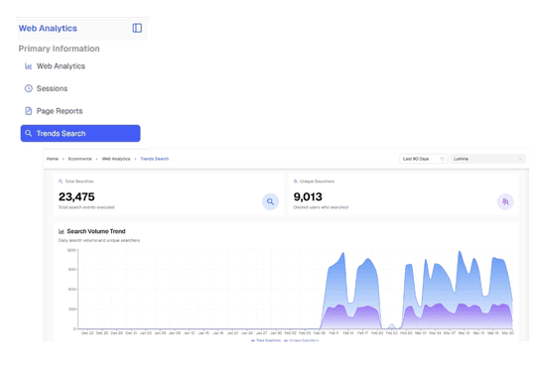This screenshot has height=381, width=536.
Task: Toggle the Total Searches legend entry
Action: [266, 340]
